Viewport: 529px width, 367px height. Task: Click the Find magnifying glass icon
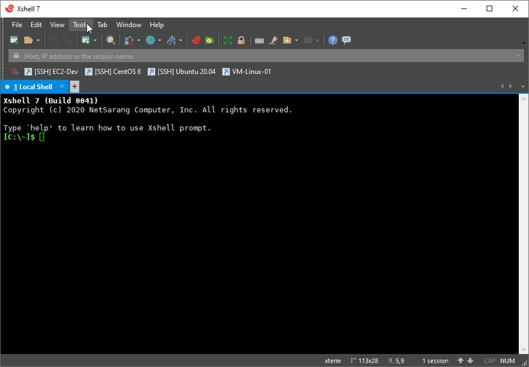click(x=111, y=41)
